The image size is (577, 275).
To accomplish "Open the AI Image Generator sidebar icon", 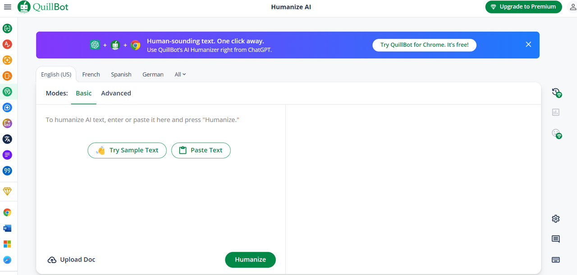I will [7, 123].
